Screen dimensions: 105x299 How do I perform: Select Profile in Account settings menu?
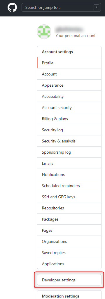[69, 63]
